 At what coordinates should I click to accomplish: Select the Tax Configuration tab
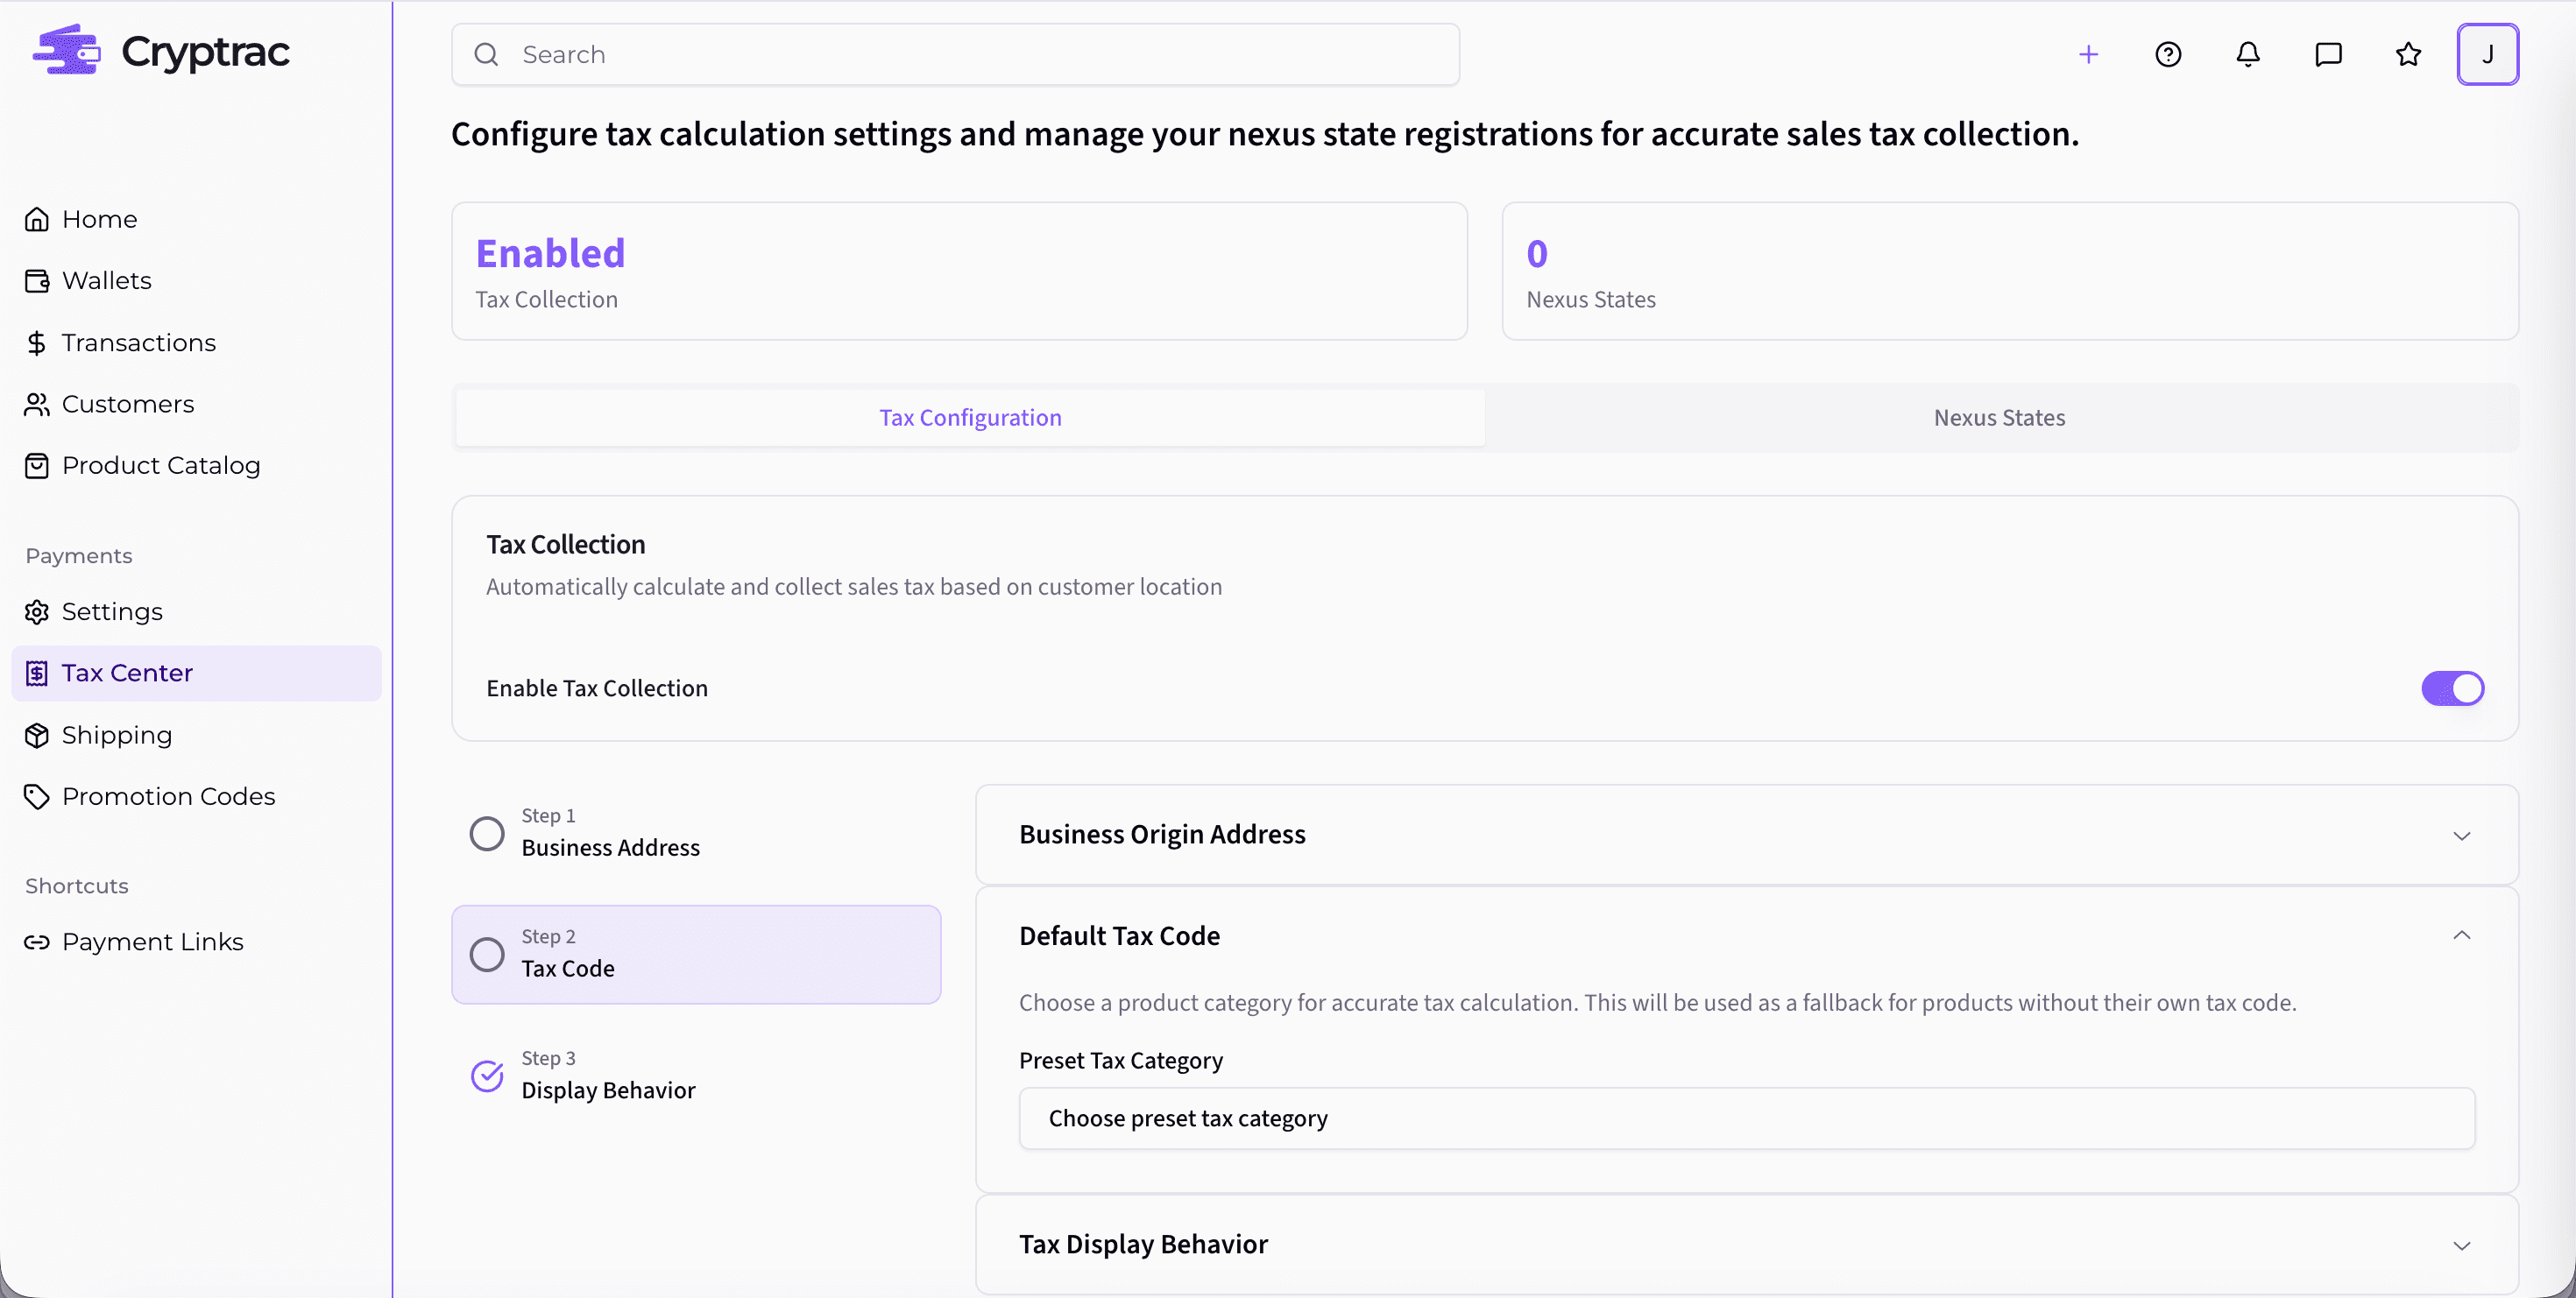(x=969, y=417)
